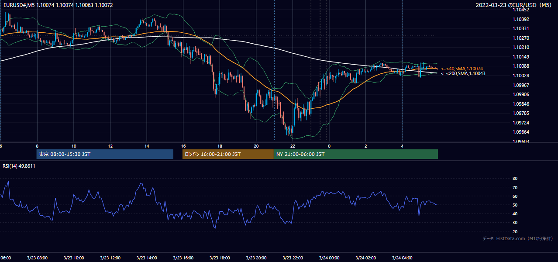Click bottom time label 3/24 00:00
This screenshot has width=558, height=262.
point(329,258)
